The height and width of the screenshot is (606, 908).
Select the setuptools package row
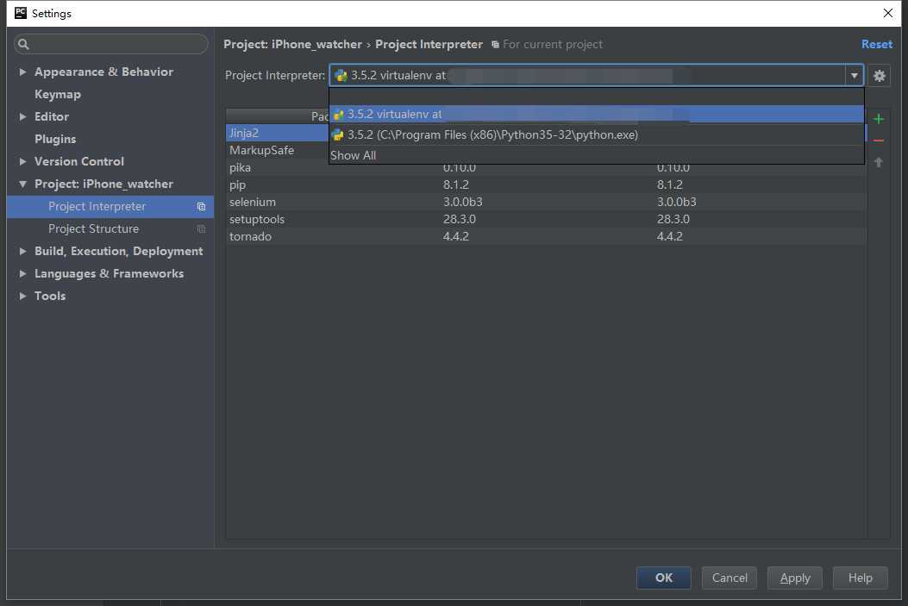tap(546, 219)
